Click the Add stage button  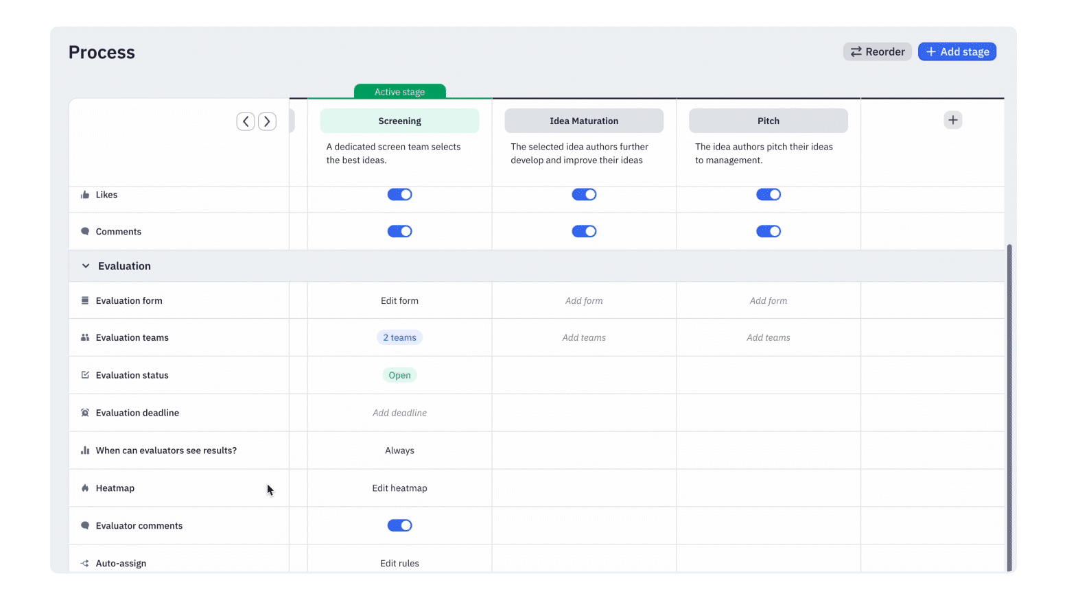[x=957, y=51]
